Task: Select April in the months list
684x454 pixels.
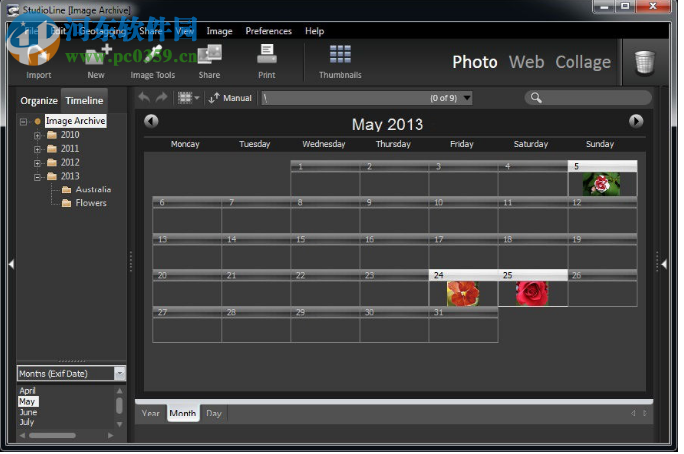Action: [x=27, y=390]
